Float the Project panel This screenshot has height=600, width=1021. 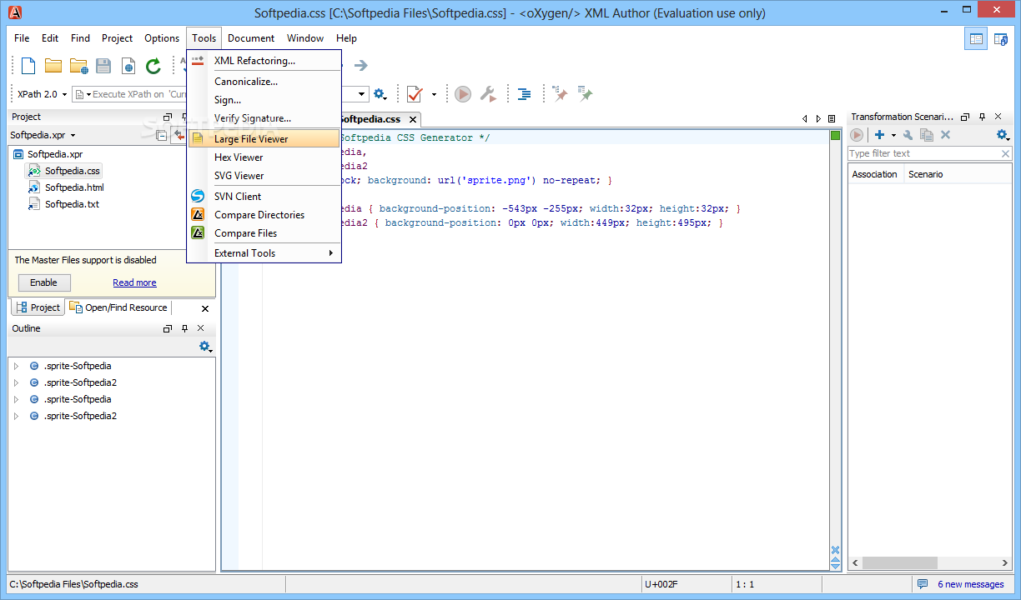168,117
